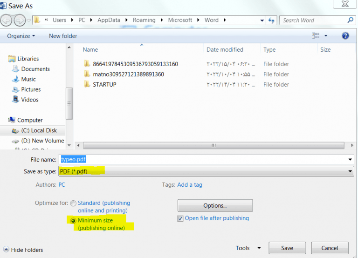Click the change view icon

pos(316,36)
